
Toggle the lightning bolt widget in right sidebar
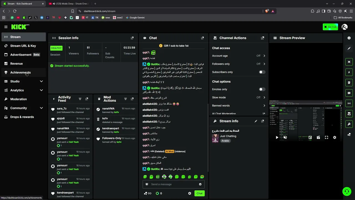pyautogui.click(x=349, y=72)
